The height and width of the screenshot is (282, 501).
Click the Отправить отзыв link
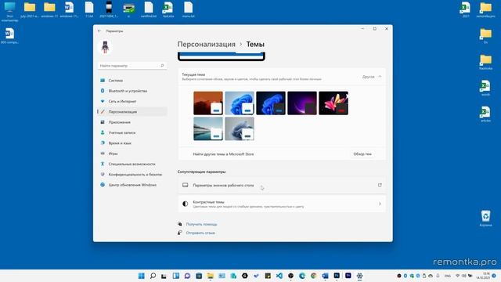(x=200, y=233)
